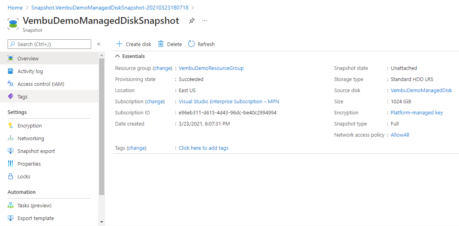Click the sidebar scrollbar thumb
This screenshot has width=459, height=226.
point(102,126)
